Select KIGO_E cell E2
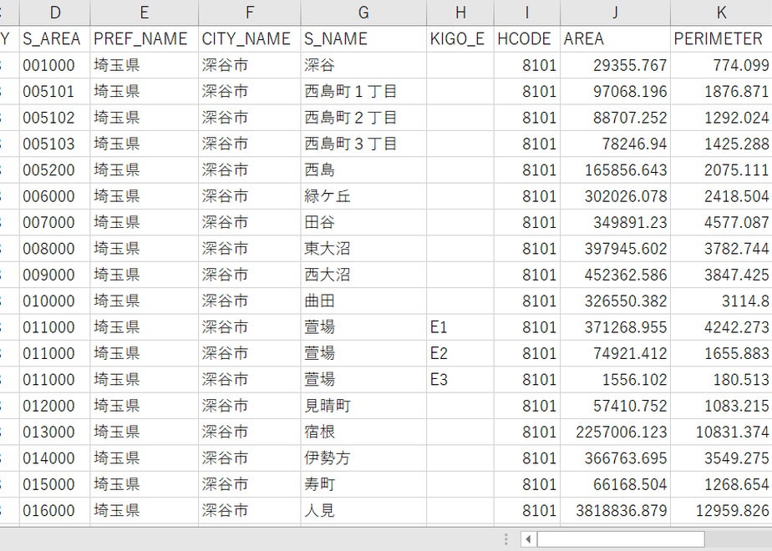This screenshot has height=551, width=772. [x=460, y=353]
